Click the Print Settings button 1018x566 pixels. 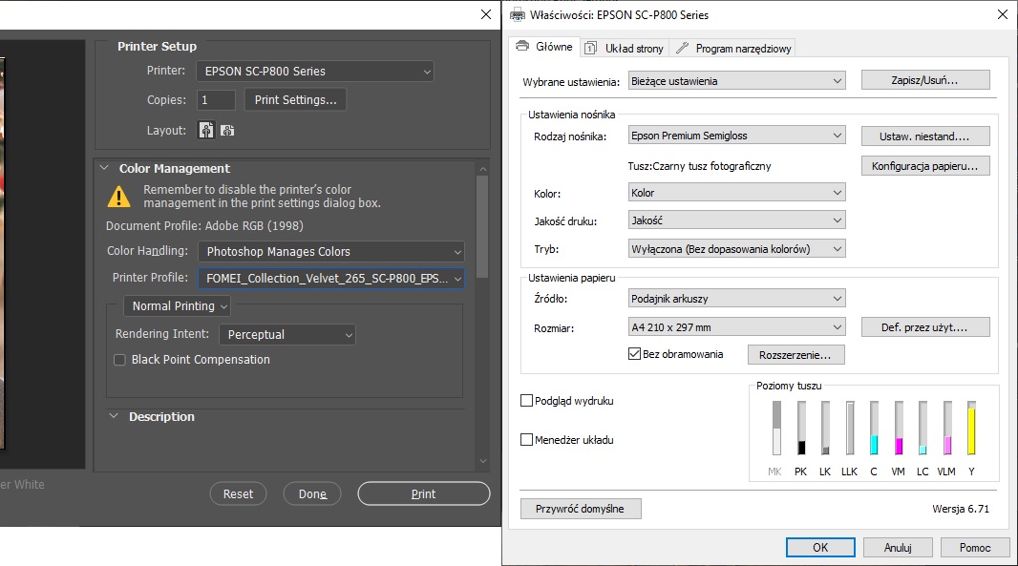click(x=295, y=99)
